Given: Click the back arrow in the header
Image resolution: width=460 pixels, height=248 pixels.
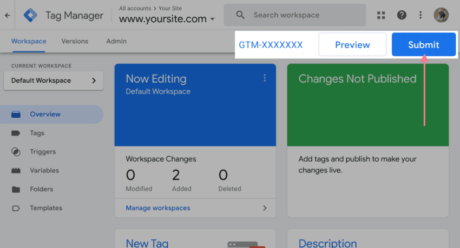Looking at the screenshot, I should click(x=7, y=15).
